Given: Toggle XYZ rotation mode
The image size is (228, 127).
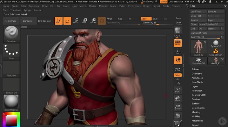Looking at the screenshot, I should 177,75.
